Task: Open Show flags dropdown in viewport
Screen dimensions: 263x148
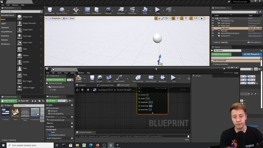Action: coord(72,18)
